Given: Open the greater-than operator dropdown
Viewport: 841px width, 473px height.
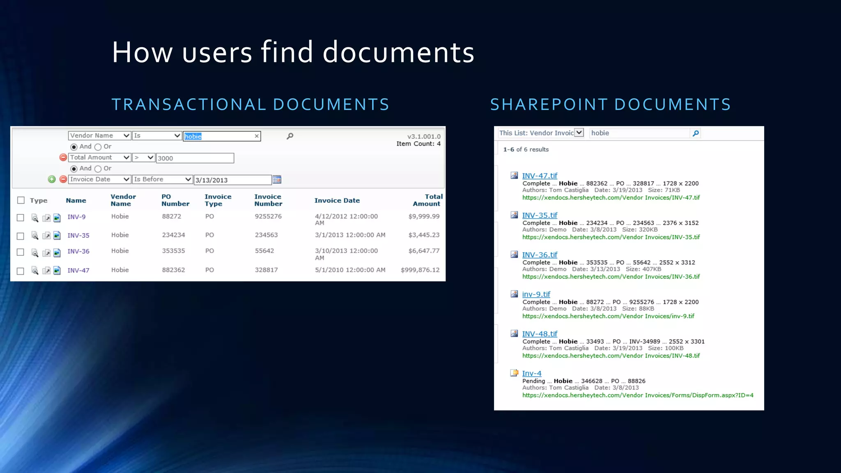Looking at the screenshot, I should click(x=144, y=157).
